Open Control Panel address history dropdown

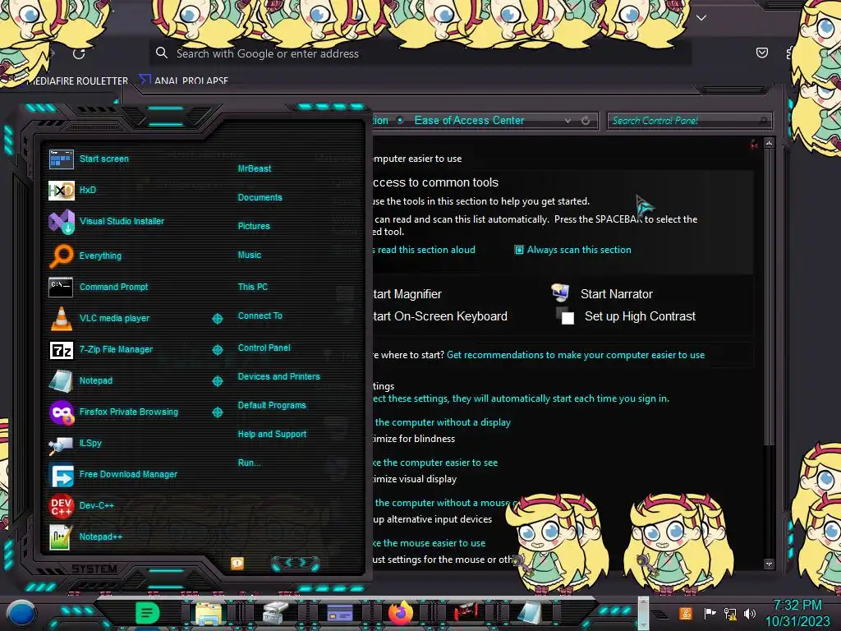coord(568,122)
